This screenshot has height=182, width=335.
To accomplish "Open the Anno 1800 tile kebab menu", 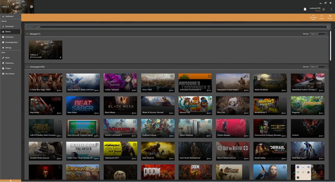I will [172, 76].
